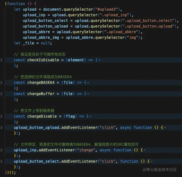Expand the changeBASE64 fold chevron
This screenshot has height=177, width=182.
(1, 83)
